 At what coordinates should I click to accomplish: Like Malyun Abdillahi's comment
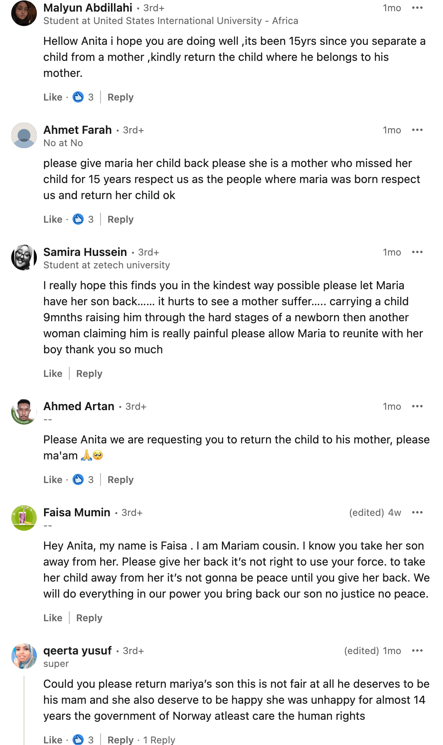(53, 97)
